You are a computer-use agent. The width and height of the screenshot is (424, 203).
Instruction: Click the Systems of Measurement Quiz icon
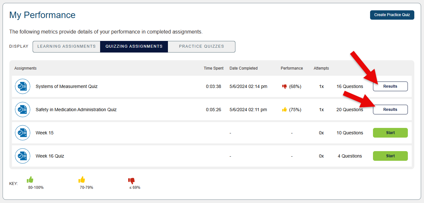(23, 86)
